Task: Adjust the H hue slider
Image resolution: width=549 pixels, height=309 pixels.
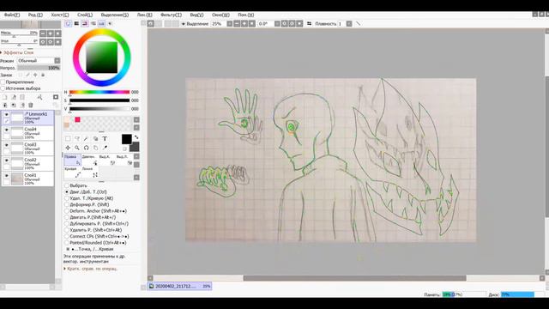Action: click(100, 92)
